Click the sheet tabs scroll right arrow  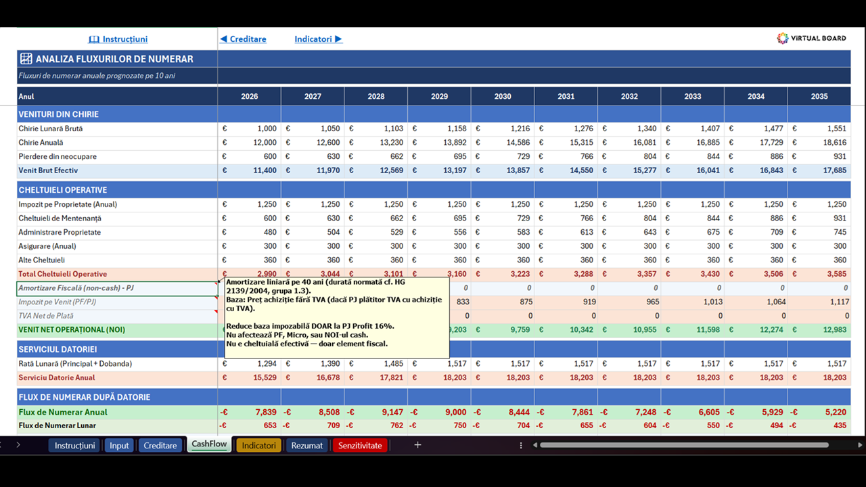pos(18,445)
